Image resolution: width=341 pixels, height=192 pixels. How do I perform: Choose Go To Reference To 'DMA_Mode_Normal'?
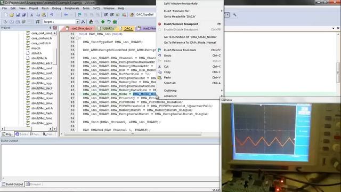click(190, 43)
